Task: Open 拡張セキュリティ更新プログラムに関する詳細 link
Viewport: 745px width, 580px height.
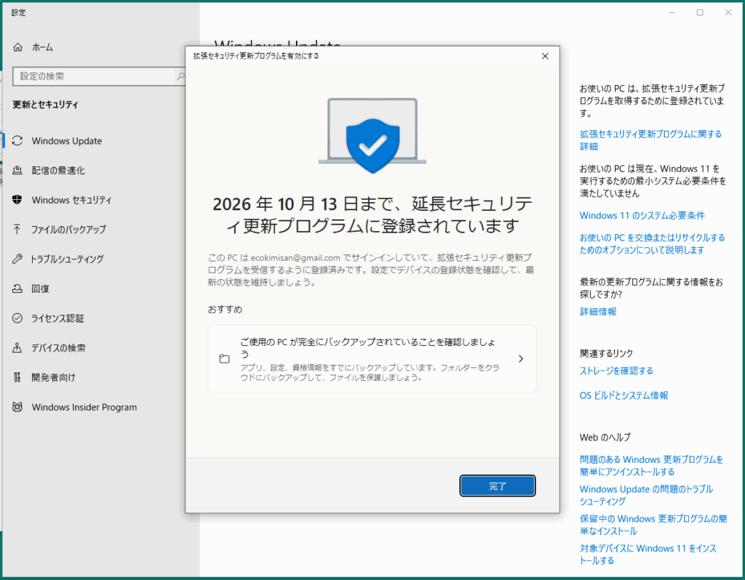Action: click(x=650, y=140)
